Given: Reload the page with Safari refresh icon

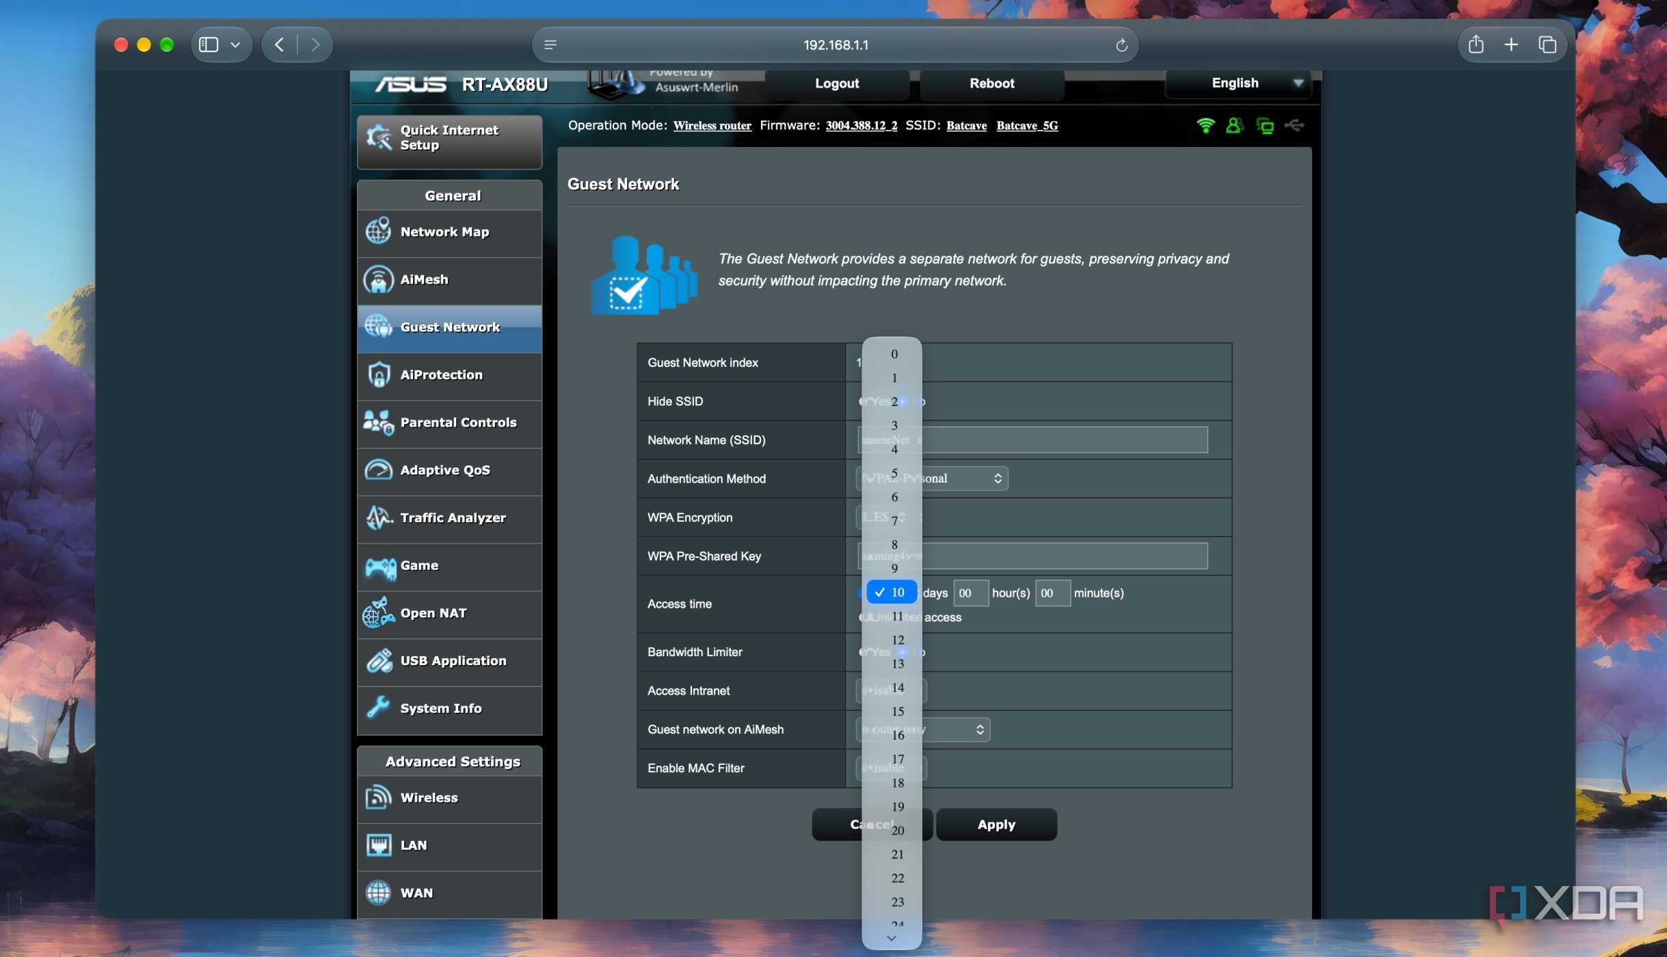Looking at the screenshot, I should [1121, 45].
